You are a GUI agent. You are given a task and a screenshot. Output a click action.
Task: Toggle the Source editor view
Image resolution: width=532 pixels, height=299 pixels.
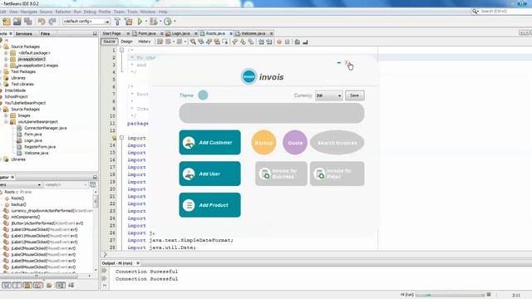(x=109, y=42)
